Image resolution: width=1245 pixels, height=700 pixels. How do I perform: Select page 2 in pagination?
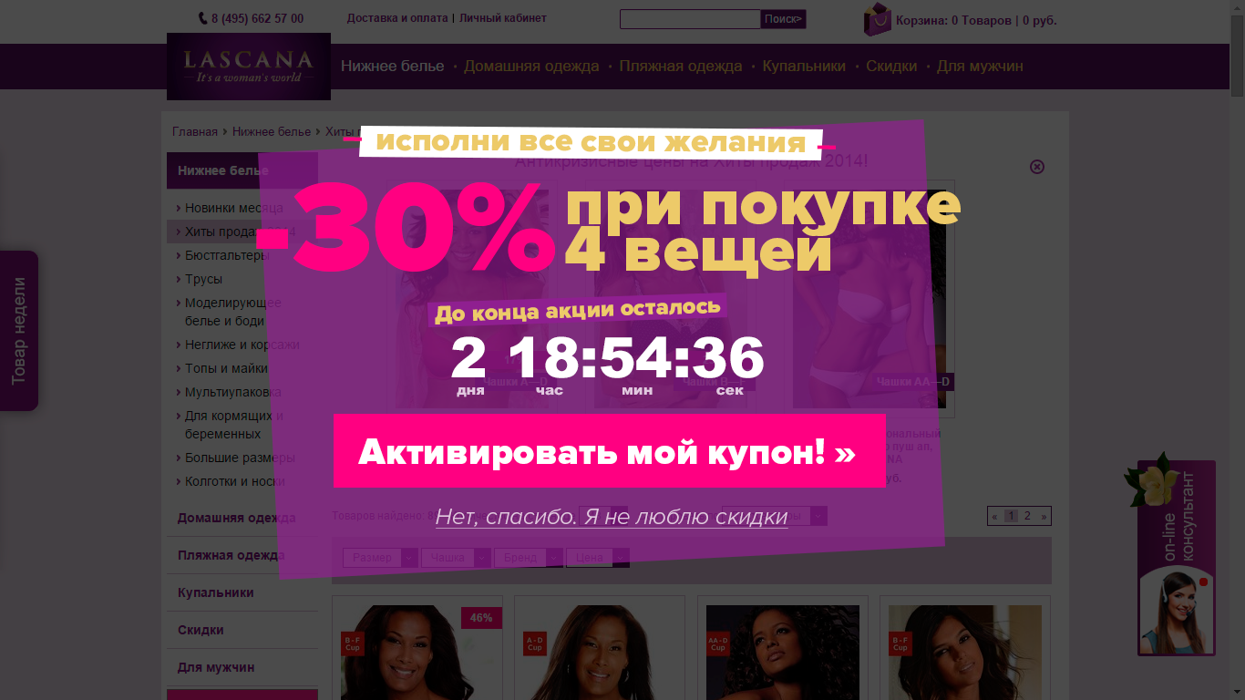pyautogui.click(x=1027, y=516)
